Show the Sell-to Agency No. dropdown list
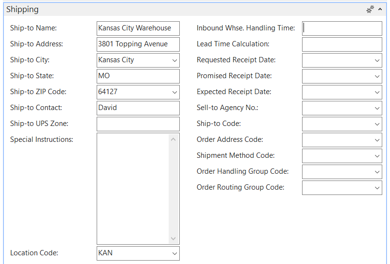Viewport: 390px width, 264px height. (x=376, y=108)
